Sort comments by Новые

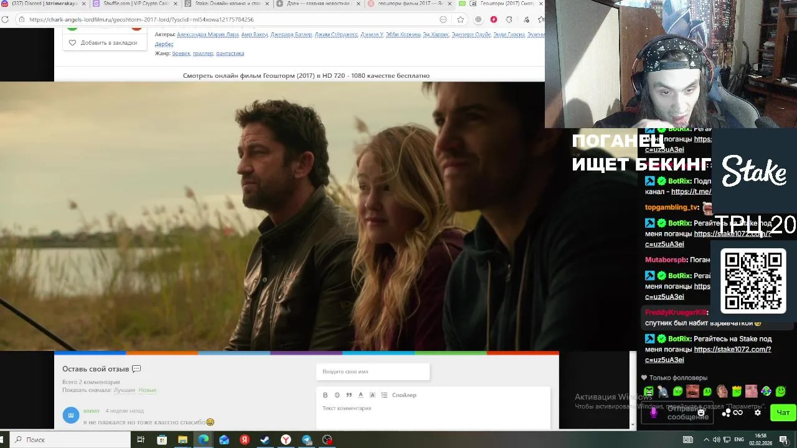pos(147,390)
